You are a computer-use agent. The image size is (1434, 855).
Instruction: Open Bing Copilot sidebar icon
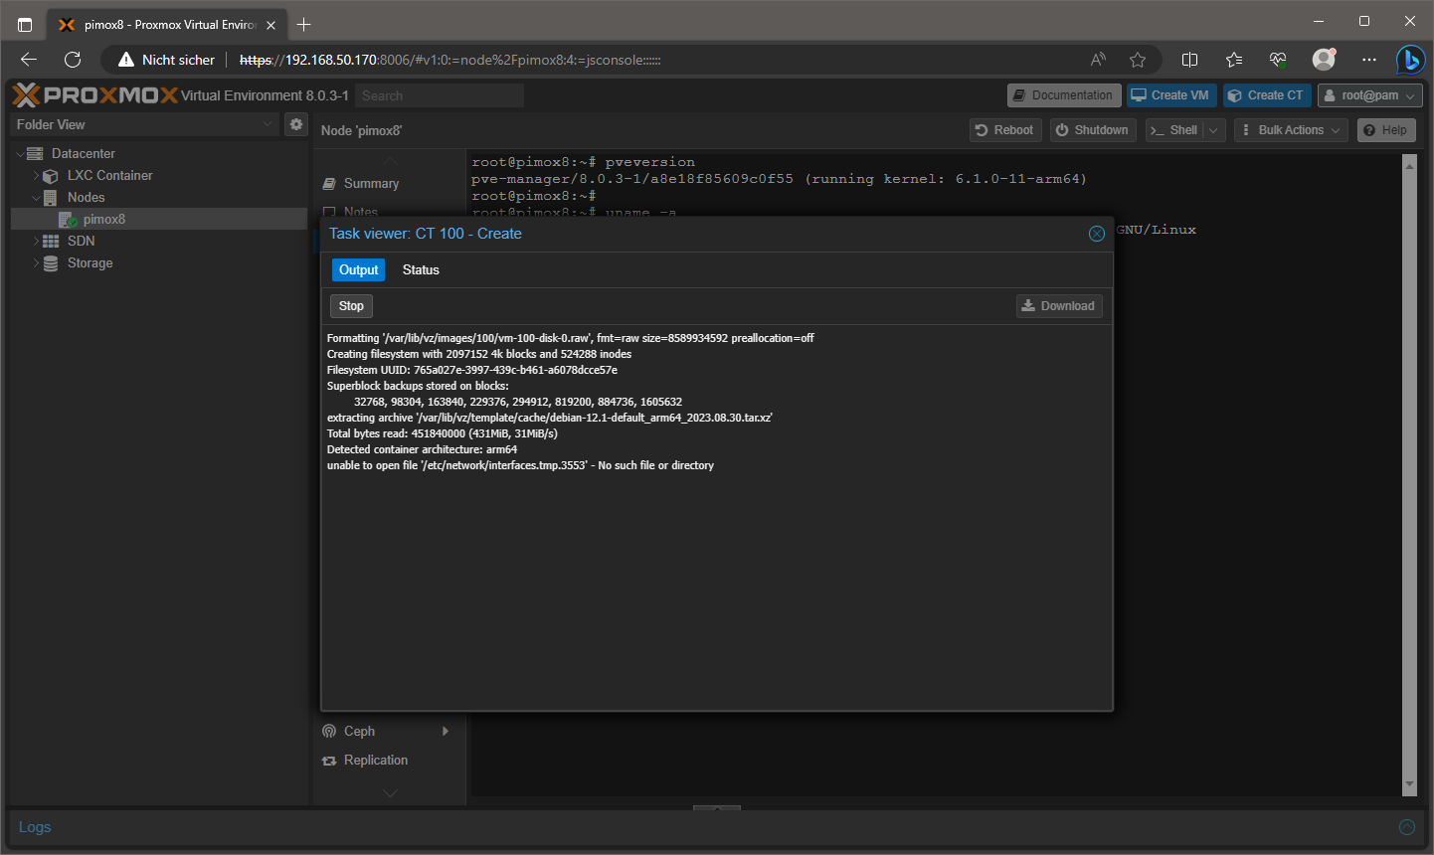pos(1409,60)
